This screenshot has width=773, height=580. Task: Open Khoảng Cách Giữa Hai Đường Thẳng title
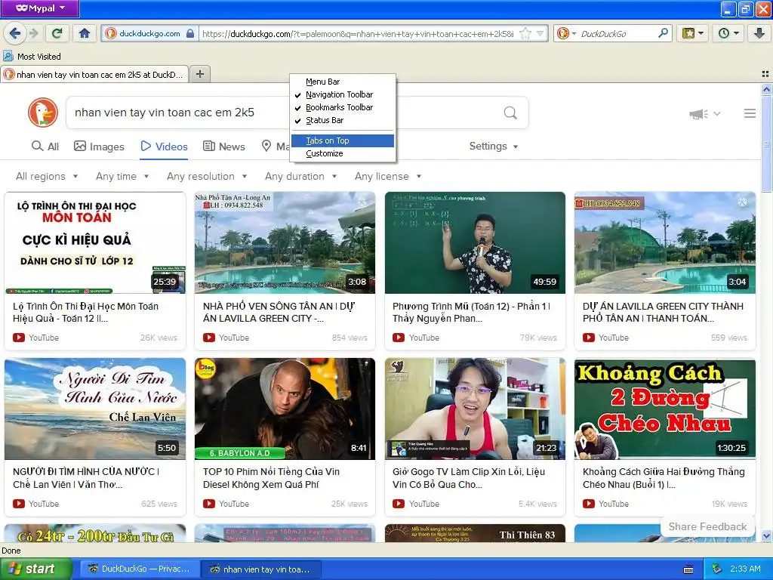click(664, 478)
